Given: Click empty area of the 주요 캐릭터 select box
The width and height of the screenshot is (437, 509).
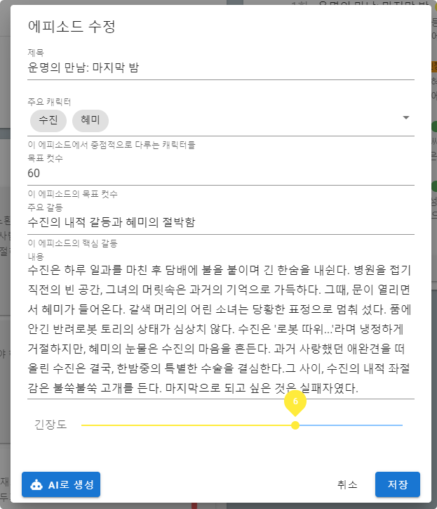Looking at the screenshot, I should (x=253, y=120).
